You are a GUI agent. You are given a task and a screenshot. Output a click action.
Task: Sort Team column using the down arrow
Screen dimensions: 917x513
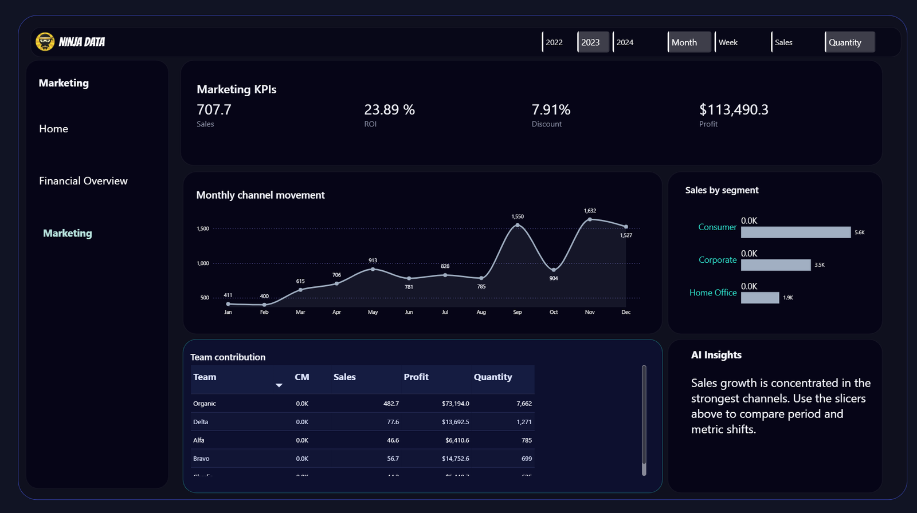279,385
